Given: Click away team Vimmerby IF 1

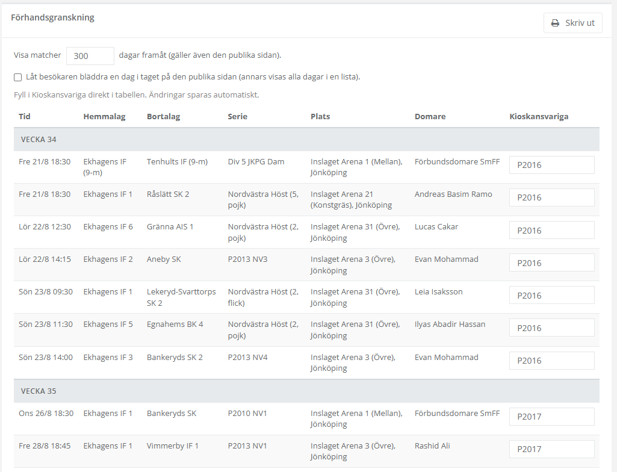Looking at the screenshot, I should pos(172,446).
